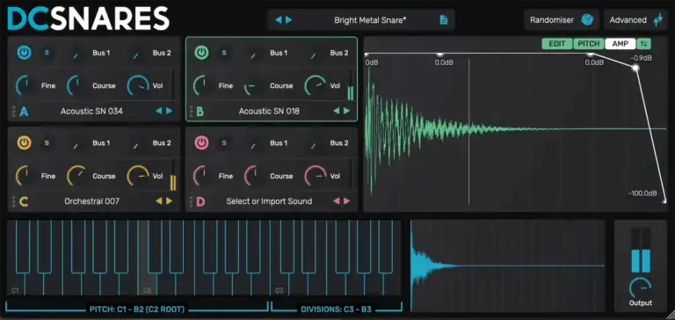Open preset file browser icon
The height and width of the screenshot is (320, 675).
click(444, 20)
